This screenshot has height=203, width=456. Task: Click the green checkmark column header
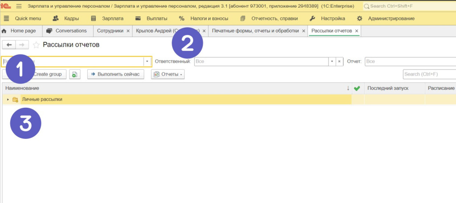pyautogui.click(x=357, y=89)
